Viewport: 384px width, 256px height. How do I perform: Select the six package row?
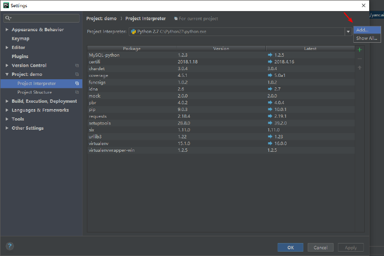pos(221,130)
